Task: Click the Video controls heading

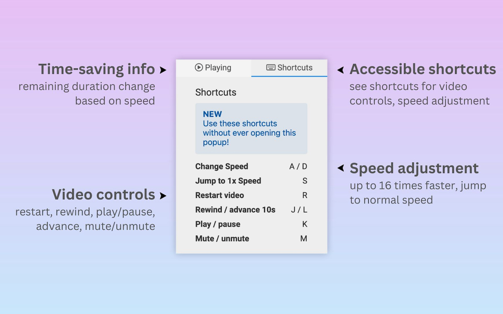Action: [x=103, y=195]
